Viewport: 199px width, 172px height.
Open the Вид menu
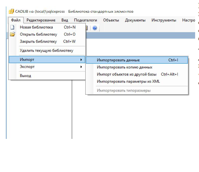click(x=65, y=20)
